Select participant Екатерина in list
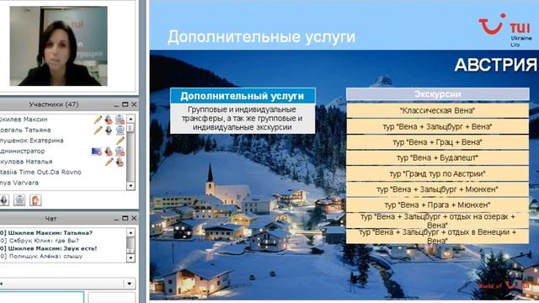 pos(31,141)
